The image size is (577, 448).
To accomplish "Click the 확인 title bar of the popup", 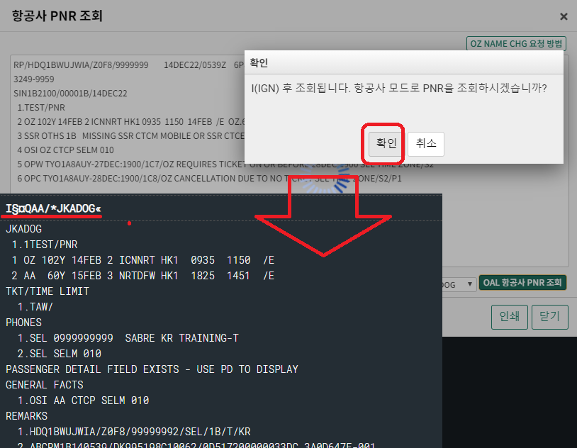I will pyautogui.click(x=404, y=62).
